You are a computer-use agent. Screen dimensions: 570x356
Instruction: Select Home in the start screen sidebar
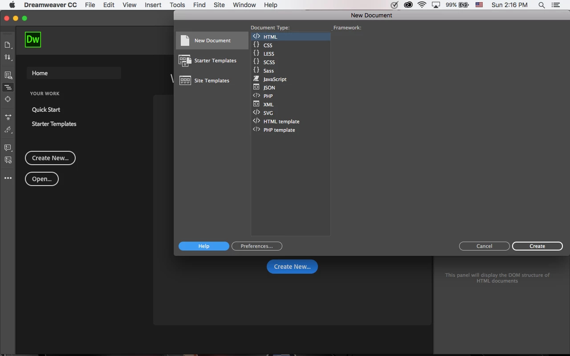point(73,73)
